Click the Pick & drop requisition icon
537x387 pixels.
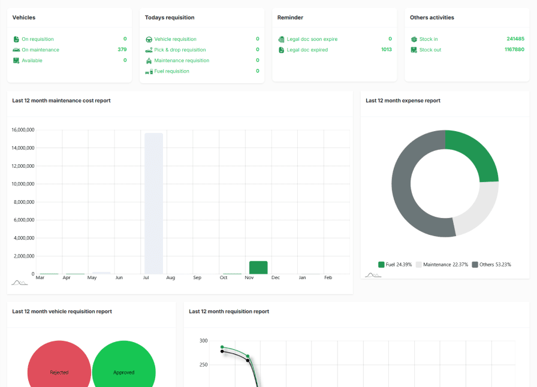pyautogui.click(x=149, y=50)
